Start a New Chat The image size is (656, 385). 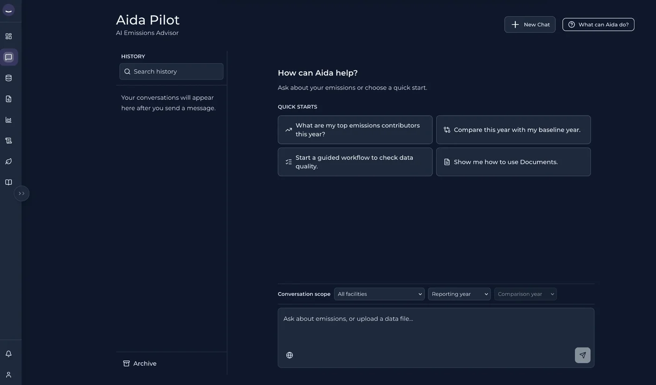coord(530,24)
